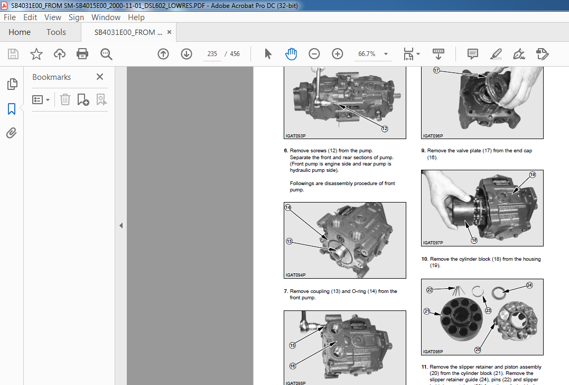Go to previous page arrow
The image size is (569, 385).
[x=163, y=54]
